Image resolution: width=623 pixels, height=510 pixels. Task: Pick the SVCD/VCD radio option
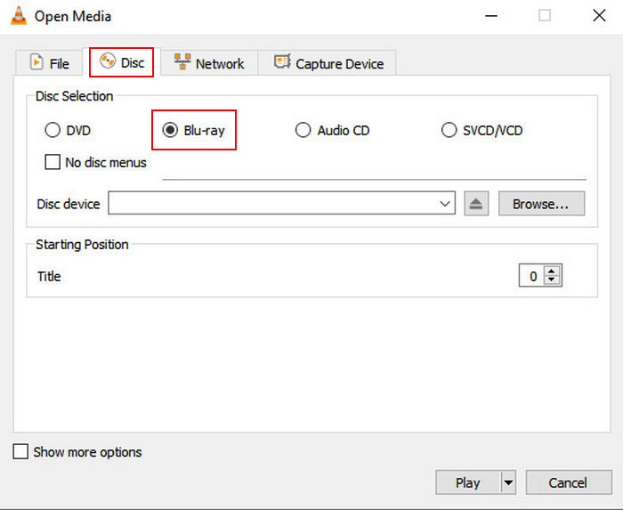click(449, 131)
